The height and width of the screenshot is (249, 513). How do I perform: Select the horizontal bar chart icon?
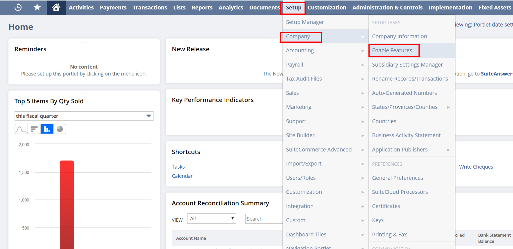(34, 129)
